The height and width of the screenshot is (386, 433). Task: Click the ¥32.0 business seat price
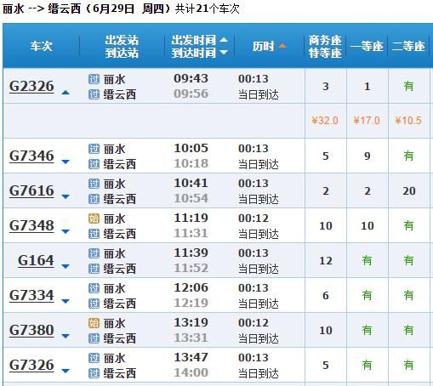pos(325,121)
